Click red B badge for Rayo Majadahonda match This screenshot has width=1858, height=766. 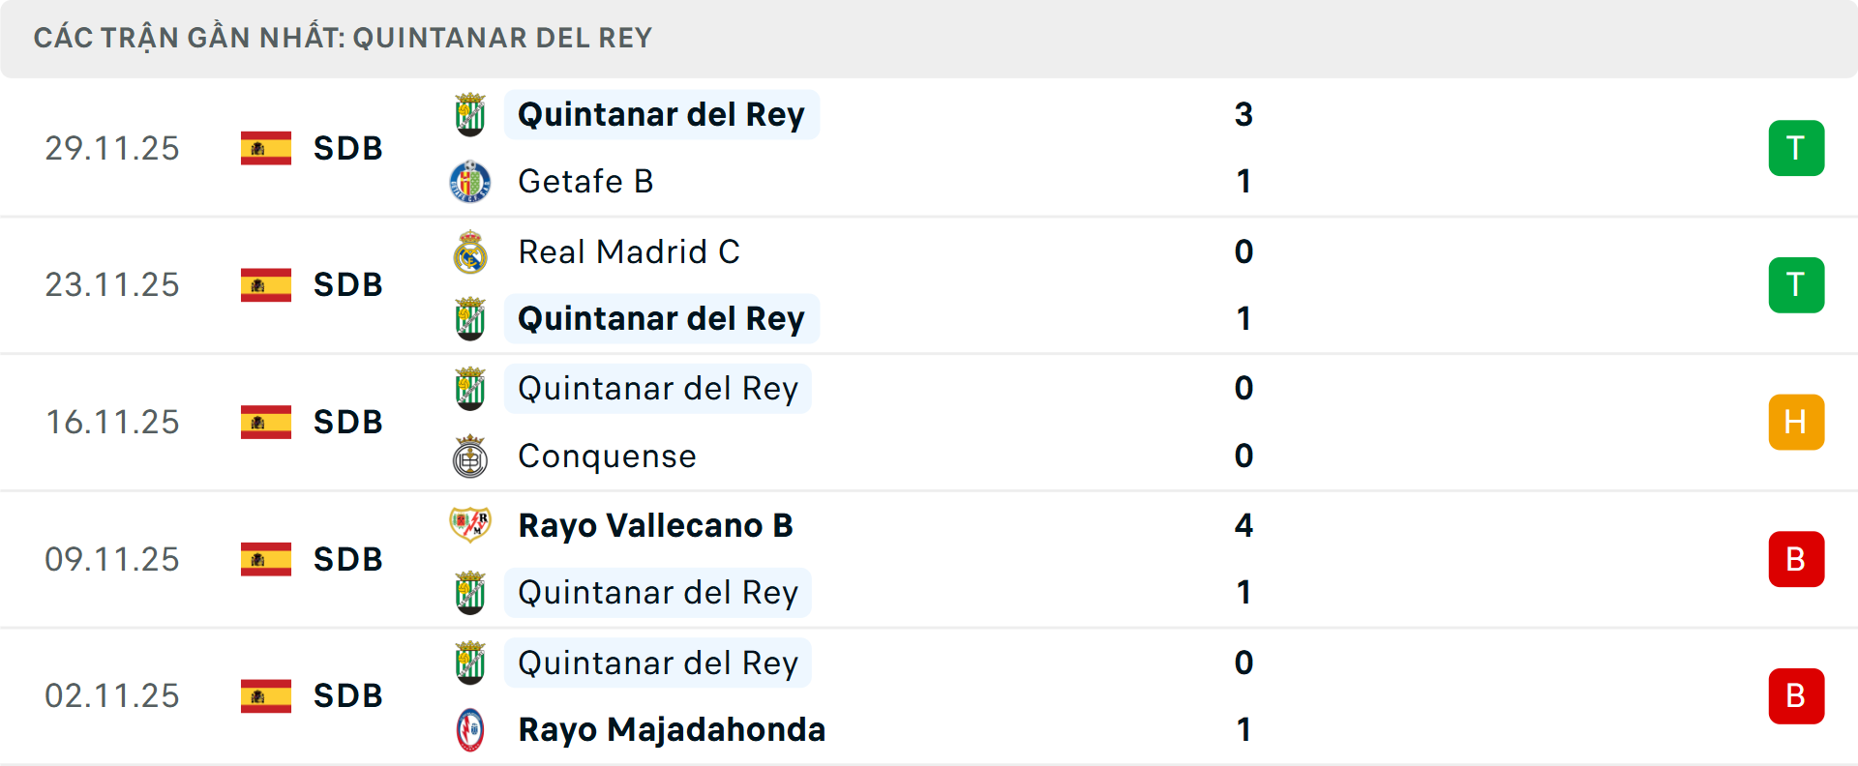(x=1796, y=696)
